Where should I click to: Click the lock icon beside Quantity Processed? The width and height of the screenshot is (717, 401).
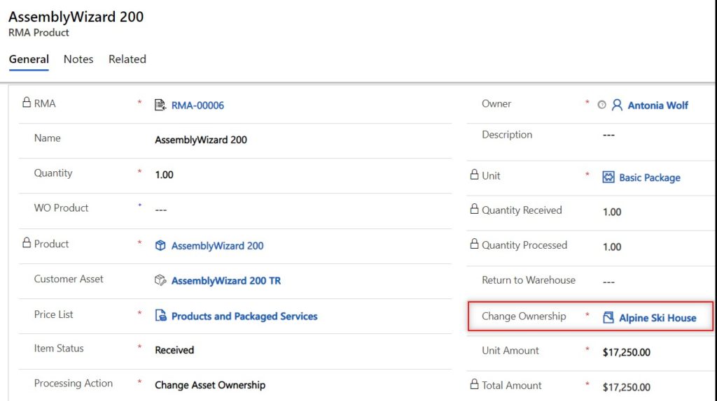[x=474, y=244]
